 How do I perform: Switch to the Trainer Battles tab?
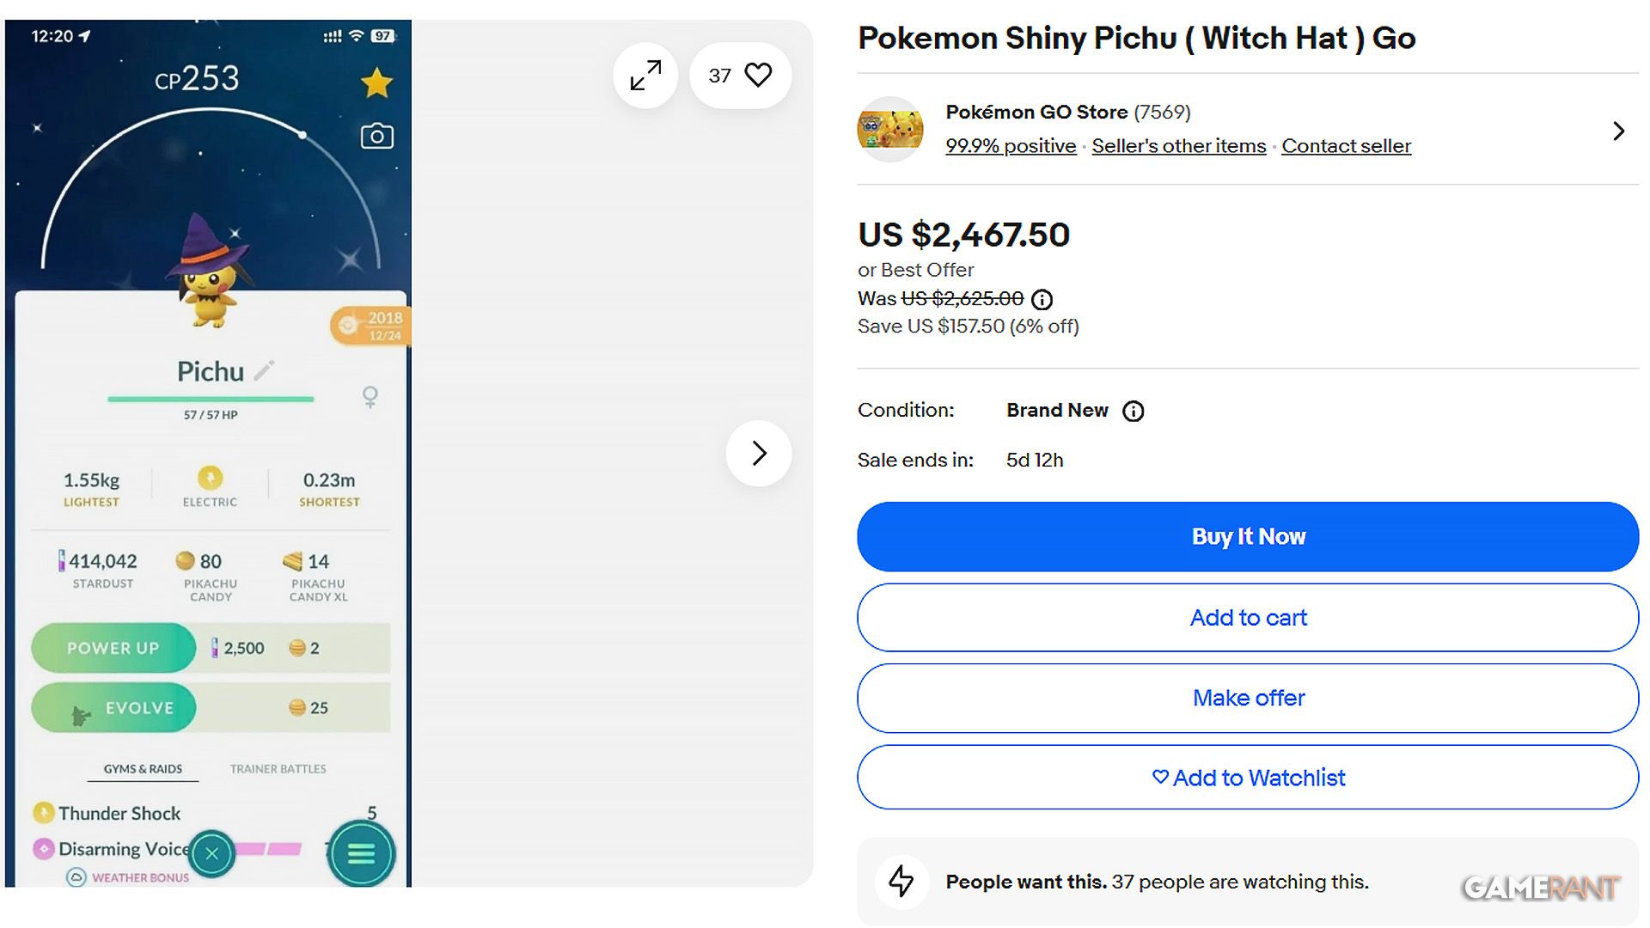coord(278,769)
